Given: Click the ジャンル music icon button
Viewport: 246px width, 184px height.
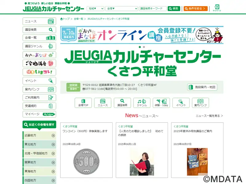Looking at the screenshot, I should (x=142, y=103).
